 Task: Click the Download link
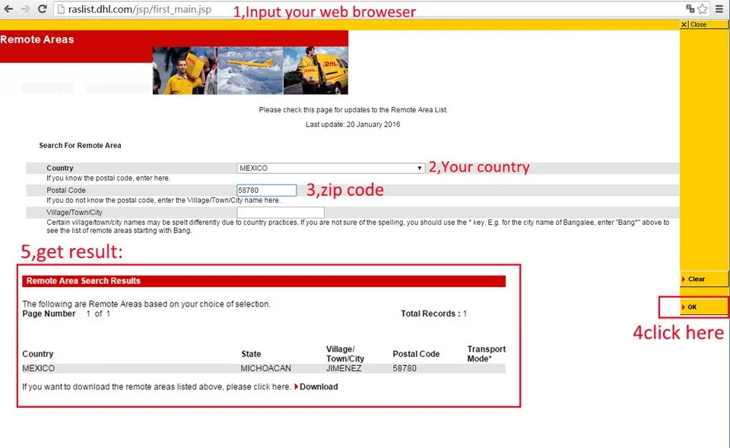316,386
